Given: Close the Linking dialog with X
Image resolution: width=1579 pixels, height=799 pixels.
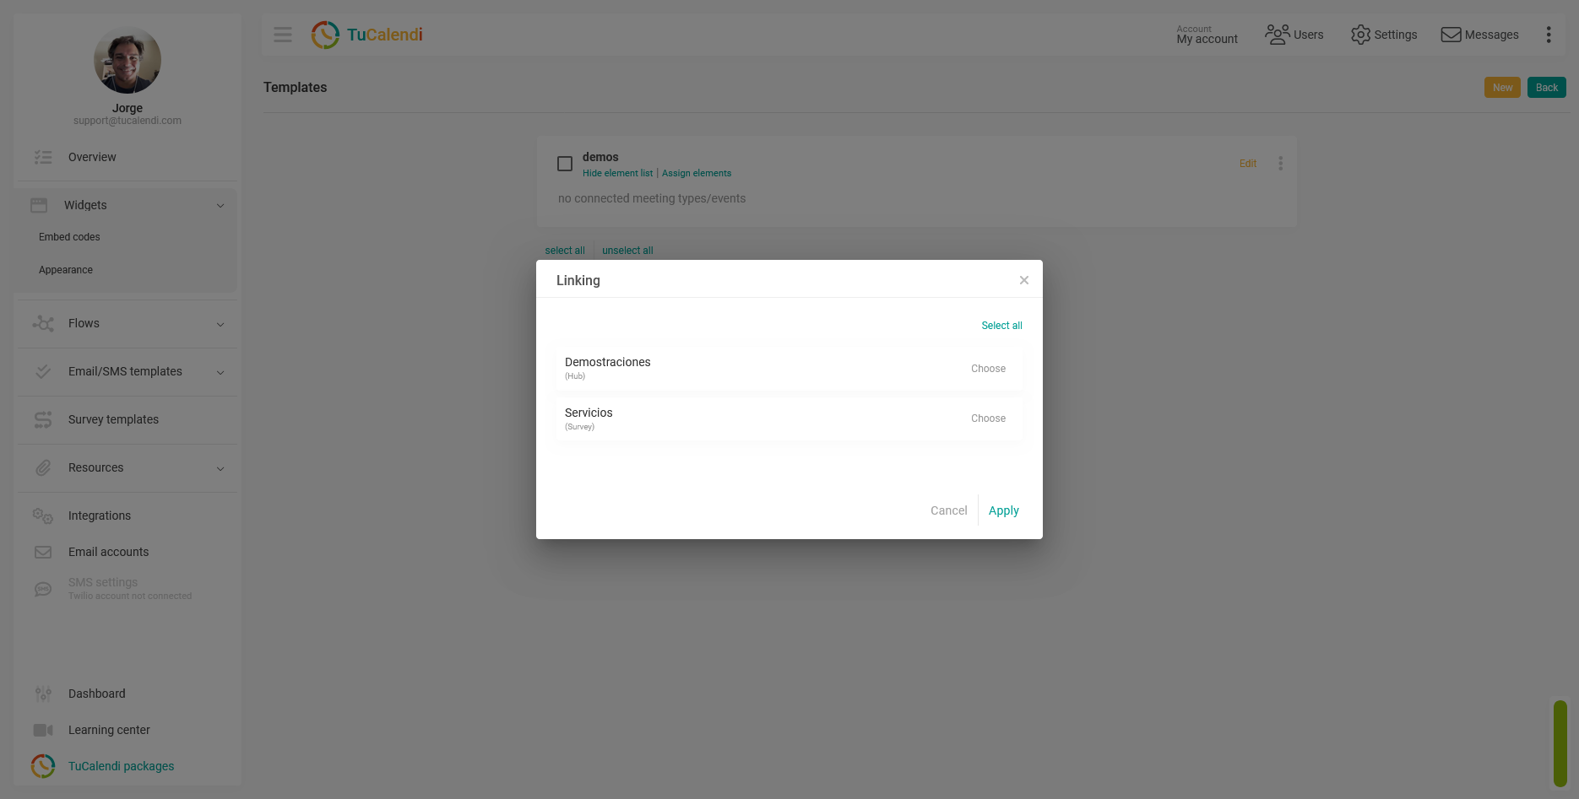Looking at the screenshot, I should [1023, 280].
